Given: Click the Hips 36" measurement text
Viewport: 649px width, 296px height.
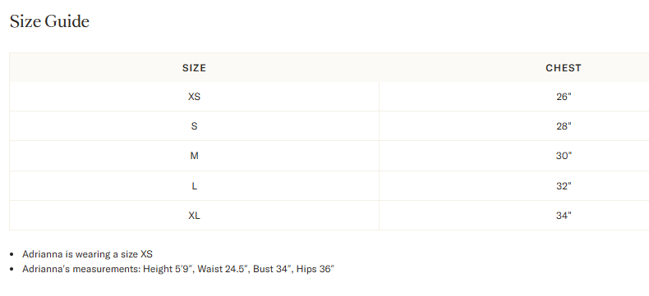Looking at the screenshot, I should [x=315, y=269].
